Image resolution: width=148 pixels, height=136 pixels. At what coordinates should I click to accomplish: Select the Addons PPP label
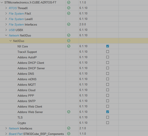pos(26,95)
